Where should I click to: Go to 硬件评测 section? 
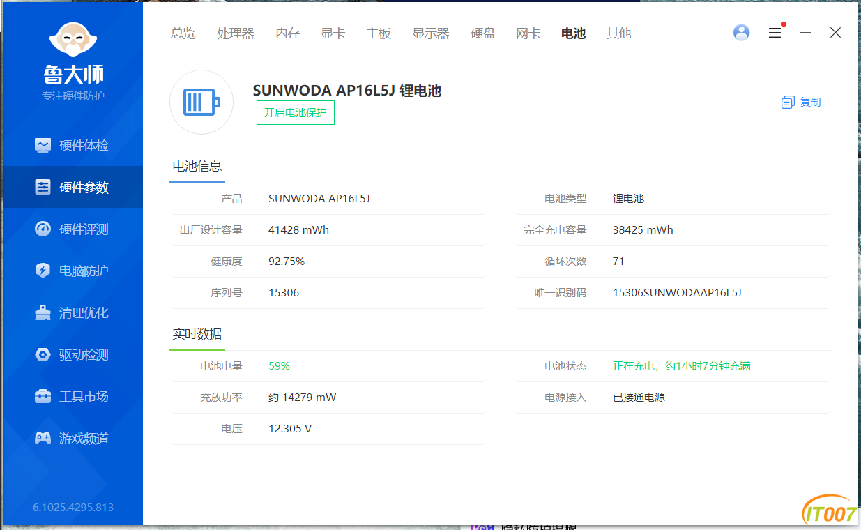tap(73, 229)
